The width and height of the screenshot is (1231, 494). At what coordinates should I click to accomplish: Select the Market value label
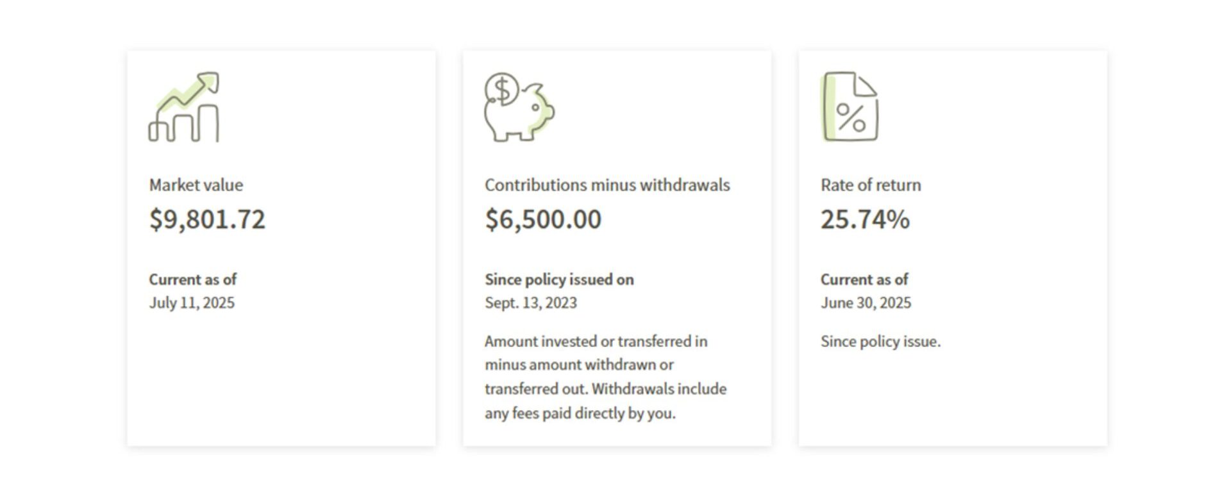coord(196,185)
